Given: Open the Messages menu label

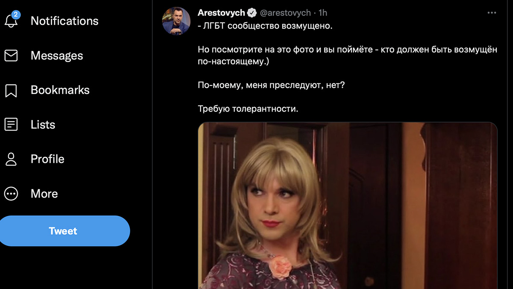Looking at the screenshot, I should 57,56.
